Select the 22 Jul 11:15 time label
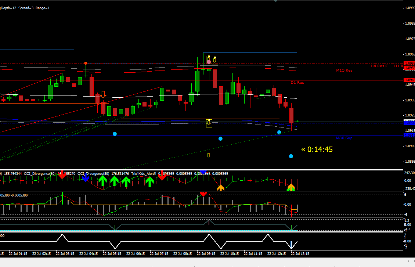This screenshot has width=415, height=267. click(x=253, y=253)
